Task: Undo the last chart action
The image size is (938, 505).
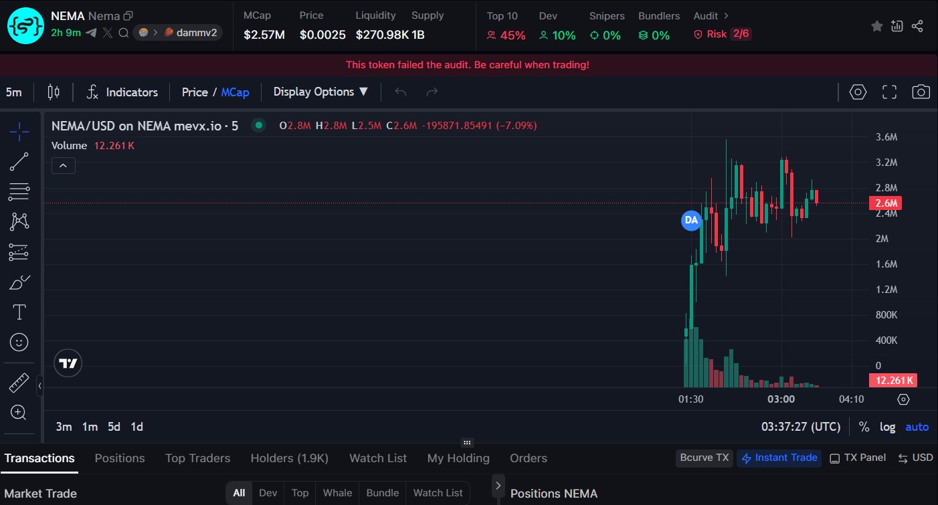Action: [401, 92]
